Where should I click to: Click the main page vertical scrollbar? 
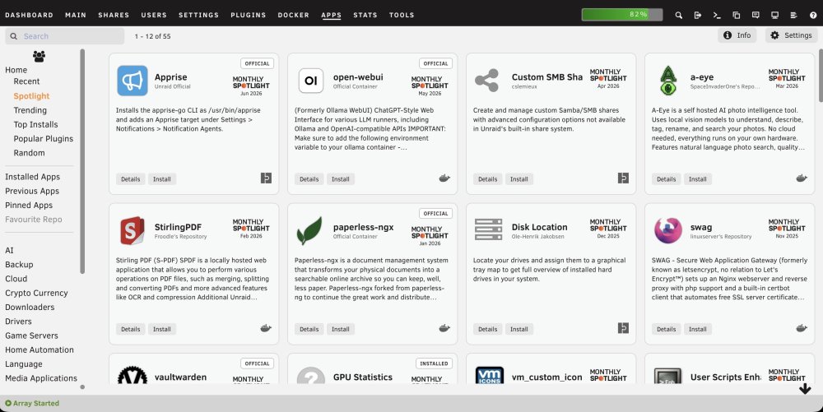click(x=821, y=76)
